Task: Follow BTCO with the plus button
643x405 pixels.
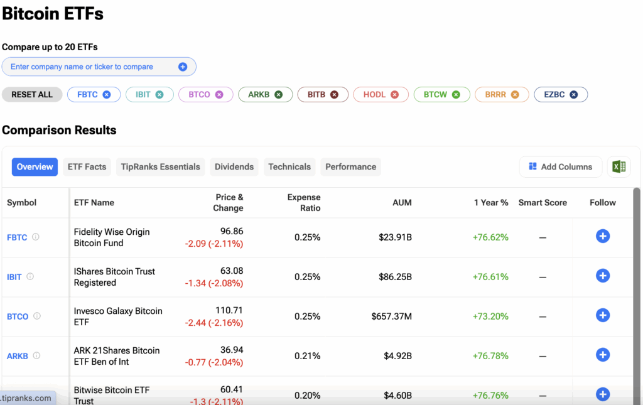Action: (603, 315)
